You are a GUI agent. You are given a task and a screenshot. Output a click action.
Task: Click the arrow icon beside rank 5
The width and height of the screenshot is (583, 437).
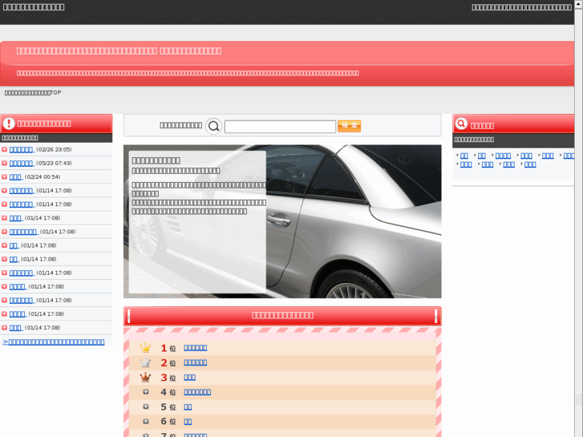146,407
